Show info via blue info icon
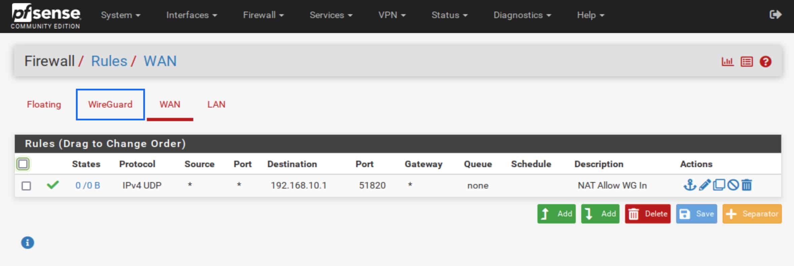Image resolution: width=794 pixels, height=266 pixels. tap(28, 242)
